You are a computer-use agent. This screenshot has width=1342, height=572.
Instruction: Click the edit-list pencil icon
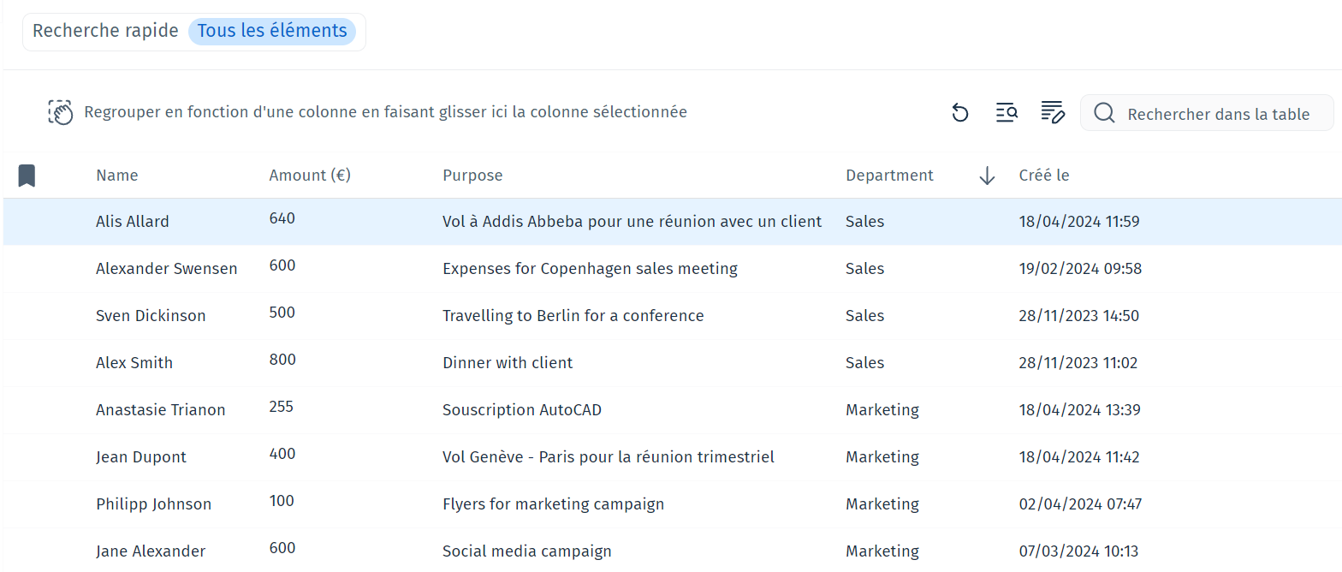(1052, 113)
